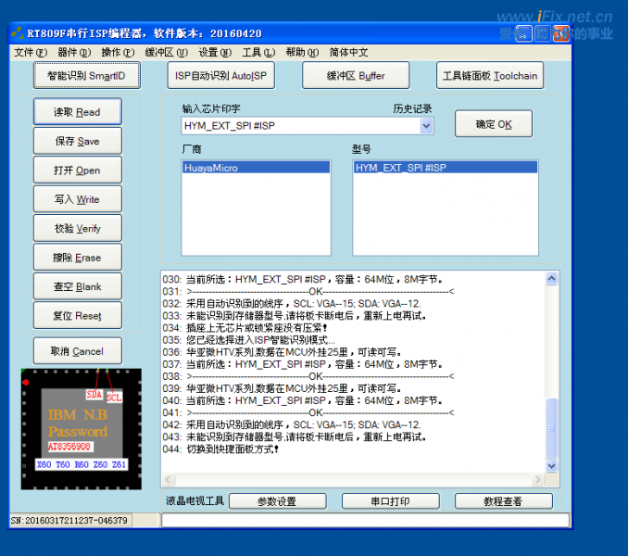Click the log horizontal scroll right arrow
Viewport: 628px width, 556px height.
click(537, 479)
